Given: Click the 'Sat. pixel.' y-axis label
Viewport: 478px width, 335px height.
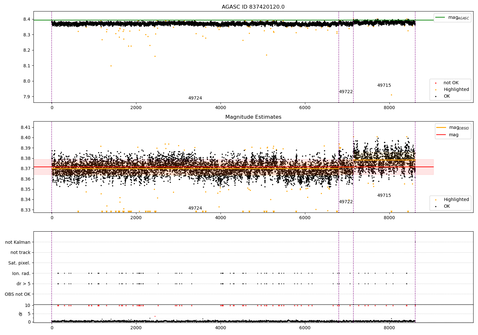Looking at the screenshot, I should pos(19,263).
